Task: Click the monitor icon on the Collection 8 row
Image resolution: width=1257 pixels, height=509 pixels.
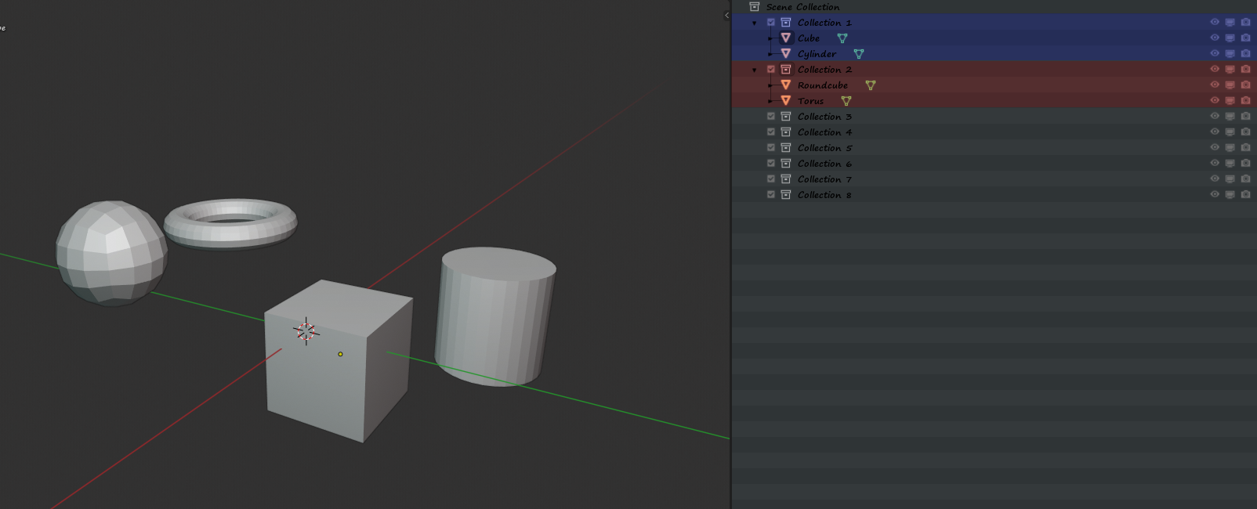Action: point(1230,194)
